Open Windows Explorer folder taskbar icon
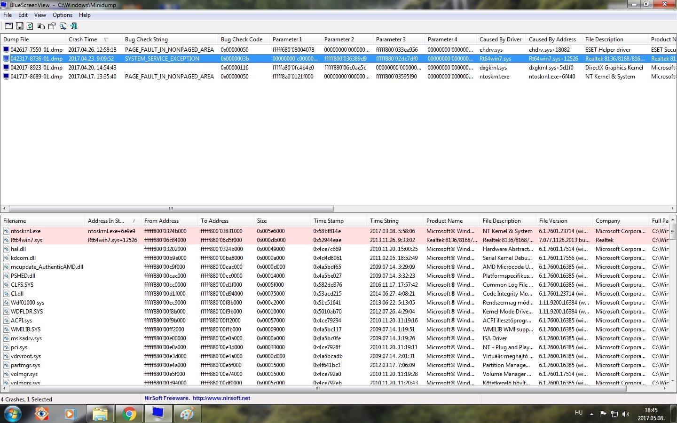The width and height of the screenshot is (677, 423). point(100,414)
